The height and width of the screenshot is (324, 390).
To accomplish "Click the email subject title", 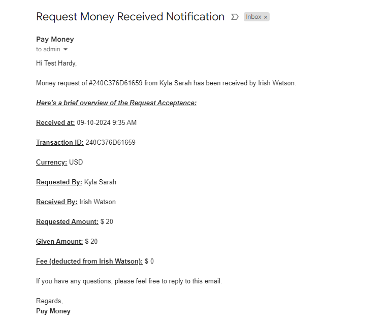I will [x=130, y=17].
